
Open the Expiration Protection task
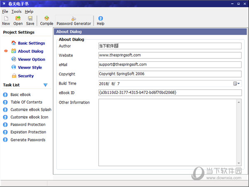coord(28,132)
